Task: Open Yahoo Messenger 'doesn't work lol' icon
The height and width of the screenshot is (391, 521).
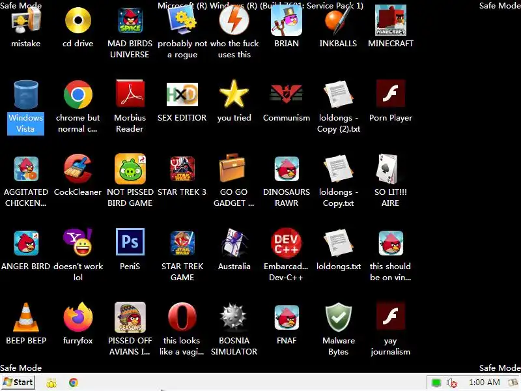Action: (x=78, y=242)
